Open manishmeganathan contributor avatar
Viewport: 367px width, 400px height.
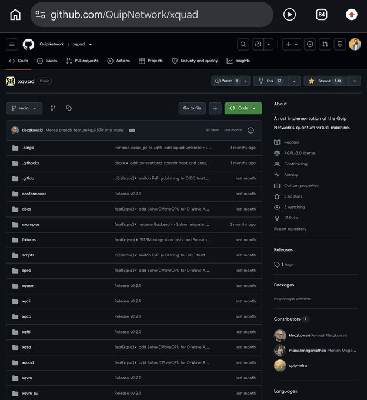[280, 351]
